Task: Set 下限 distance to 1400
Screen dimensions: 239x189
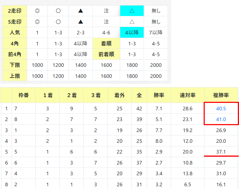Action: 81,65
